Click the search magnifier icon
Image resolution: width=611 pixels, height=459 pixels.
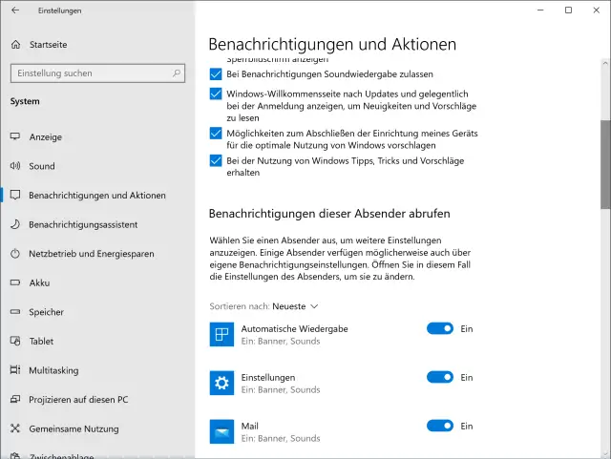click(177, 73)
